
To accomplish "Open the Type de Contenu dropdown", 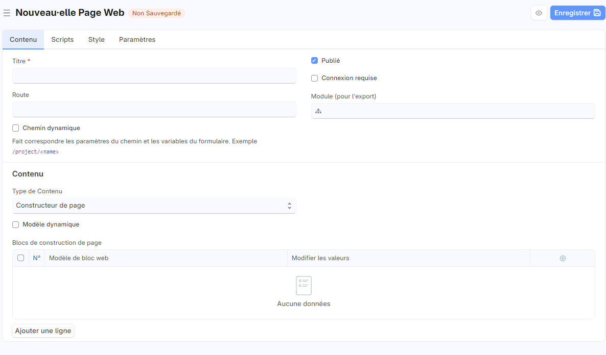I will click(154, 206).
